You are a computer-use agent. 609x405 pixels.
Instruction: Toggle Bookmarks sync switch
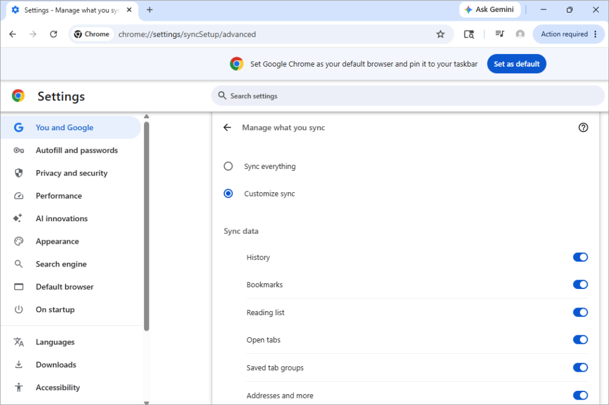580,285
